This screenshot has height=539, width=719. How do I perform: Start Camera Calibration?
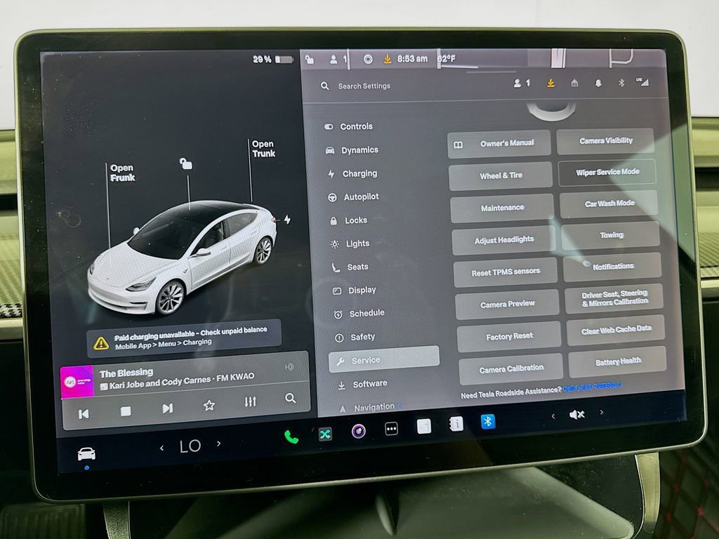pos(511,369)
